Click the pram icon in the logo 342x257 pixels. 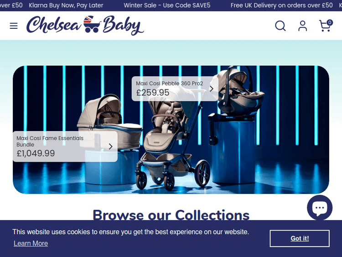[x=92, y=24]
